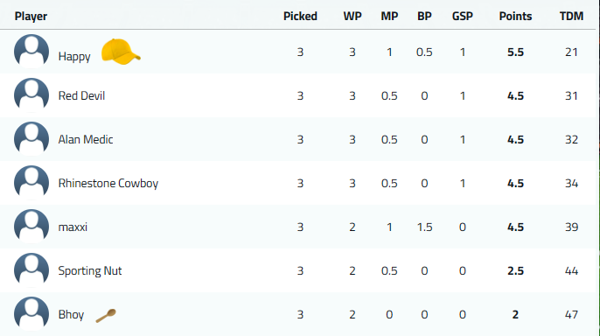Open Alan Medic's avatar image
This screenshot has height=336, width=600.
(31, 139)
